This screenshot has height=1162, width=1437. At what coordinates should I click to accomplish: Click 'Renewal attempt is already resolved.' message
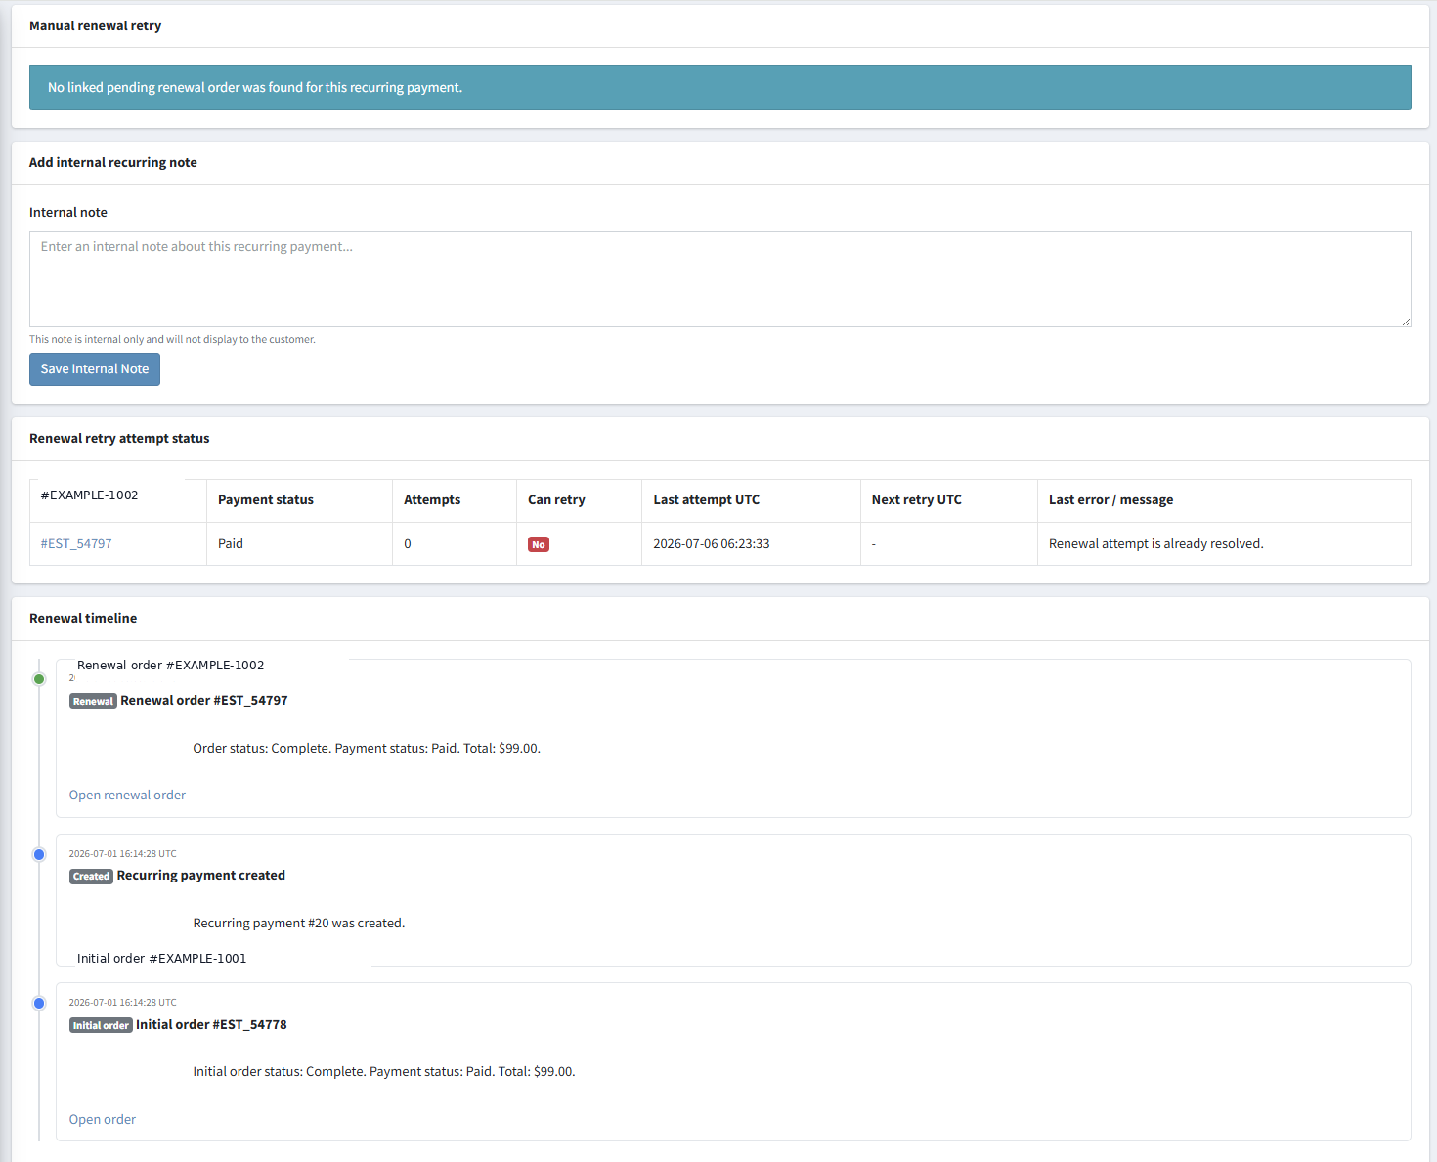[x=1155, y=544]
